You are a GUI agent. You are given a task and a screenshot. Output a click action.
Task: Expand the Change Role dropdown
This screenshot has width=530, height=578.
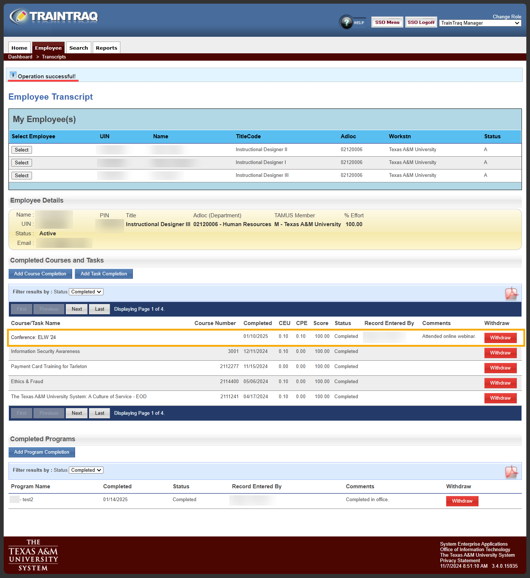[x=480, y=23]
